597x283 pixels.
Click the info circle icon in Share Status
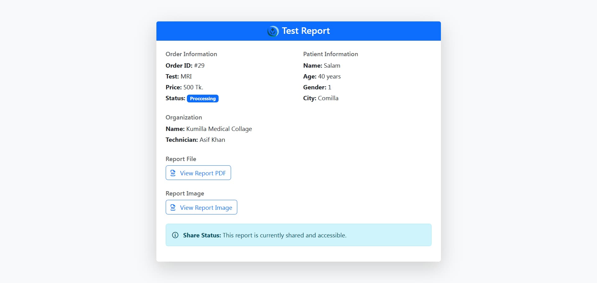tap(175, 235)
